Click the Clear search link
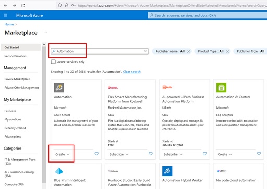 (132, 72)
